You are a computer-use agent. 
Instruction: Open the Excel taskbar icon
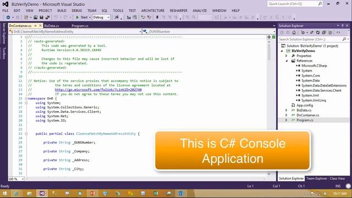156,193
